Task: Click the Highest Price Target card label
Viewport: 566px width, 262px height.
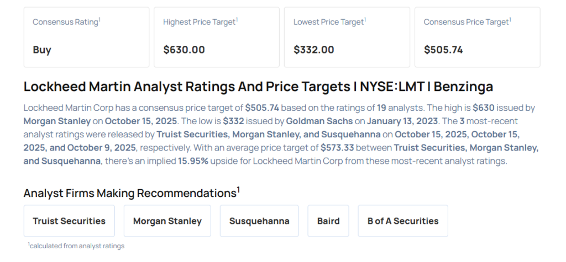Action: 200,22
